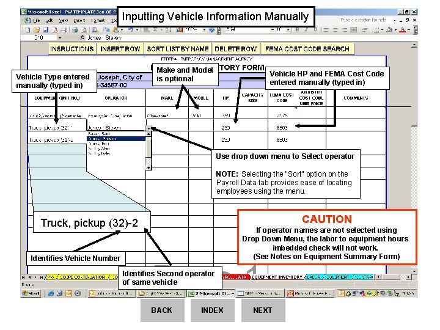Open the Edit menu
Viewport: 440px width, 330px height.
(50, 20)
